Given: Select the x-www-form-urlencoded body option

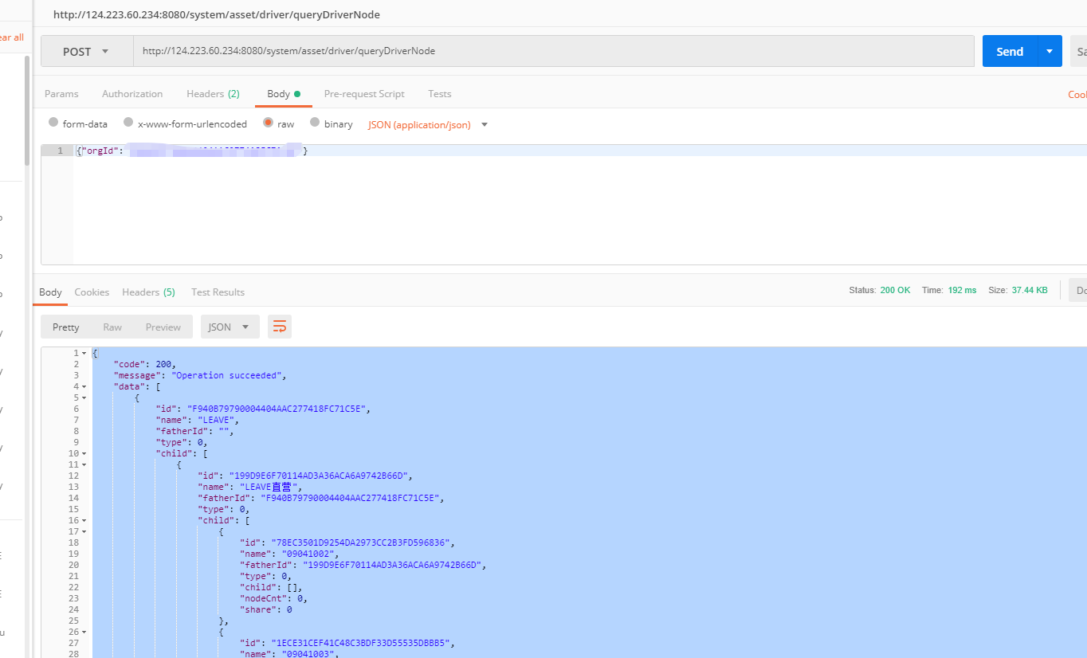Looking at the screenshot, I should point(128,123).
